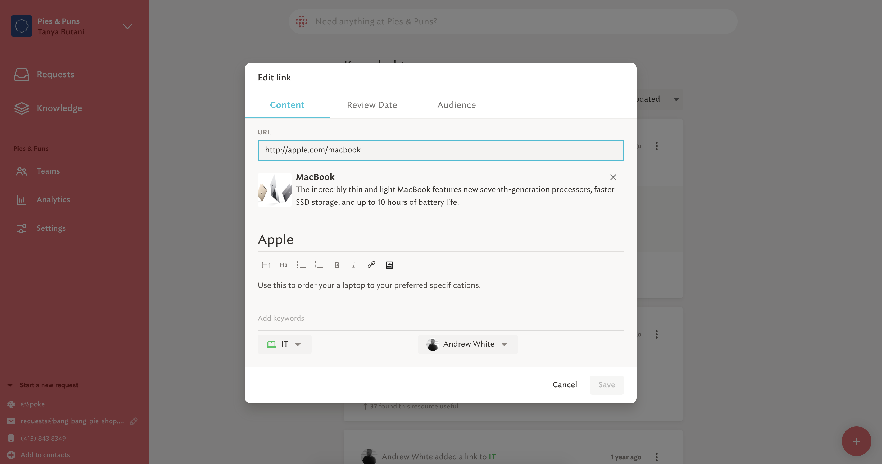
Task: Click the MacBook preview title
Action: tap(315, 177)
